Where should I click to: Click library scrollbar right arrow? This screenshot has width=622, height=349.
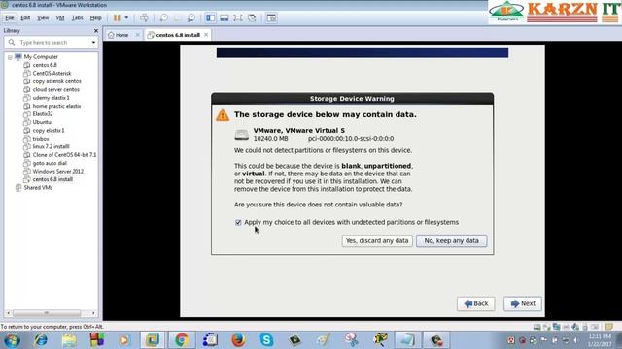pyautogui.click(x=93, y=313)
